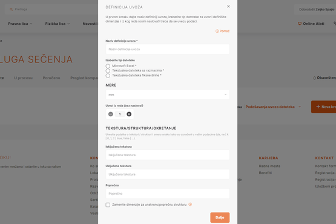Click the search magnifier icon by Pretraga

click(x=11, y=9)
